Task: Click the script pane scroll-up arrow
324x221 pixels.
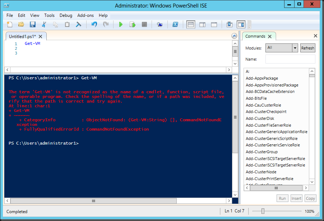Action: [235, 43]
